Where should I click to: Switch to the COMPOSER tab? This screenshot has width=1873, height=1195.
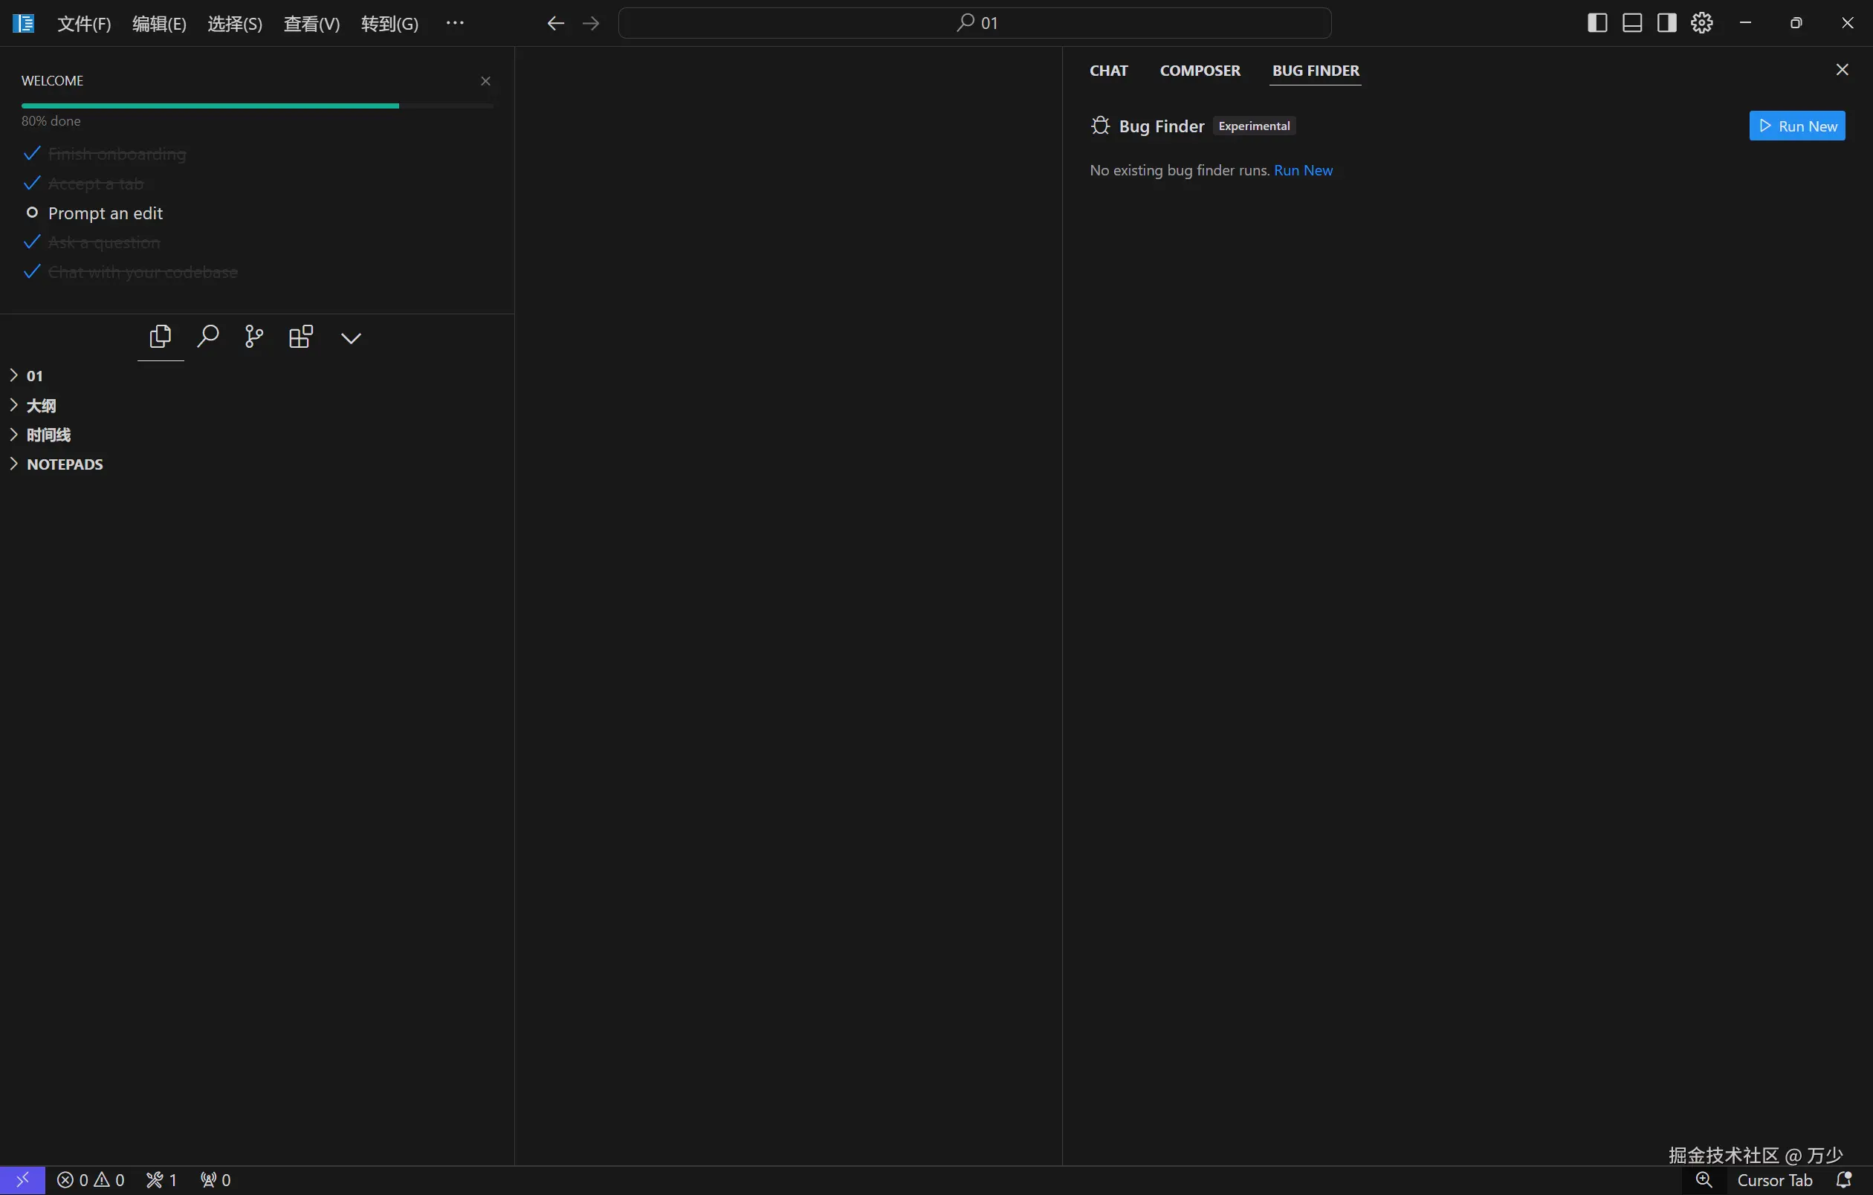(x=1200, y=71)
